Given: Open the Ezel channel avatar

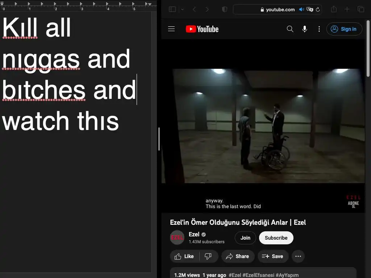Looking at the screenshot, I should (x=177, y=237).
